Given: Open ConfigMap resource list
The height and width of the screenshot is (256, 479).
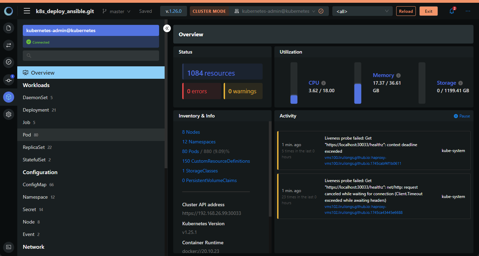Looking at the screenshot, I should [x=91, y=184].
